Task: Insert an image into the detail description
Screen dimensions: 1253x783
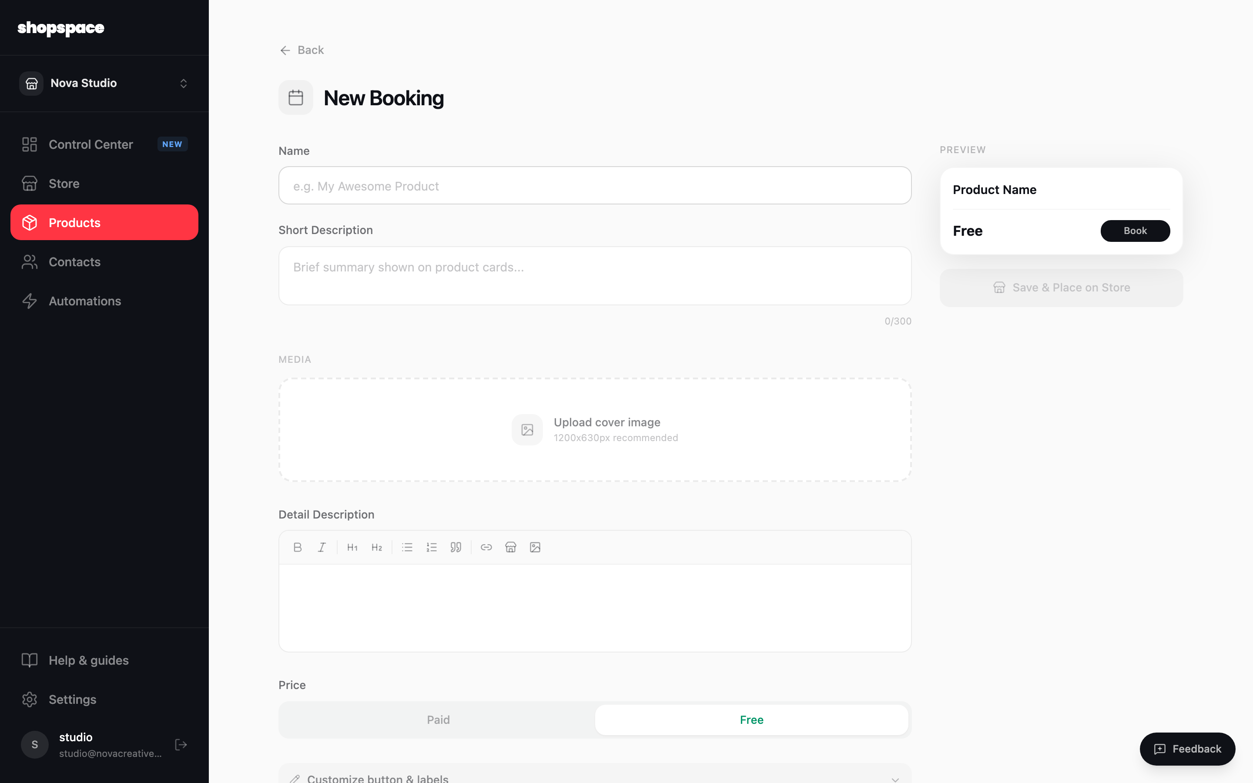Action: [x=535, y=547]
